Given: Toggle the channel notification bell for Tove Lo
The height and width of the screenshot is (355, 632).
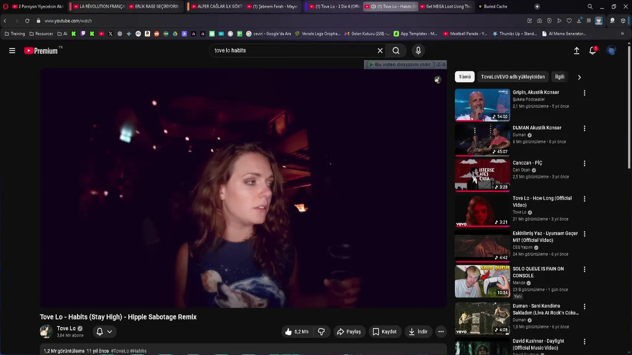Looking at the screenshot, I should click(x=104, y=332).
